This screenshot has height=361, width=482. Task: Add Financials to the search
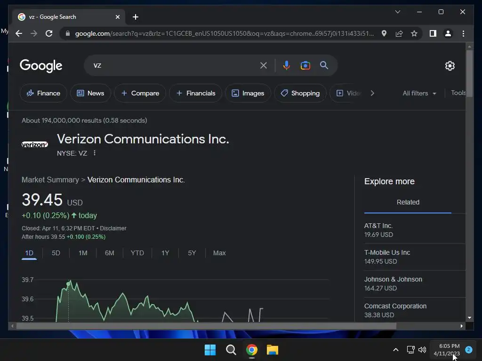[195, 93]
